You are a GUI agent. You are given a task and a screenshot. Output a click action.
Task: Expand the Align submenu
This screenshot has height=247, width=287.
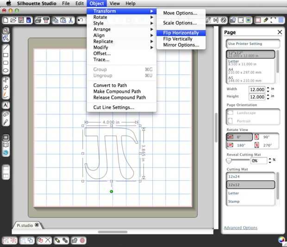tap(122, 35)
